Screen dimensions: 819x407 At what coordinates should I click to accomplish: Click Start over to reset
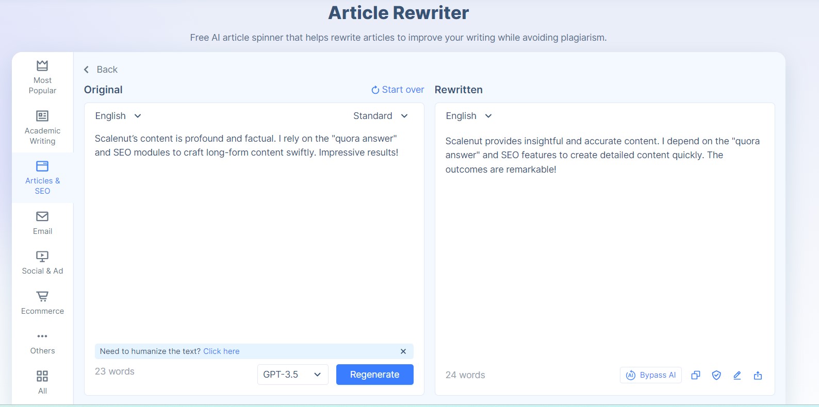coord(398,90)
